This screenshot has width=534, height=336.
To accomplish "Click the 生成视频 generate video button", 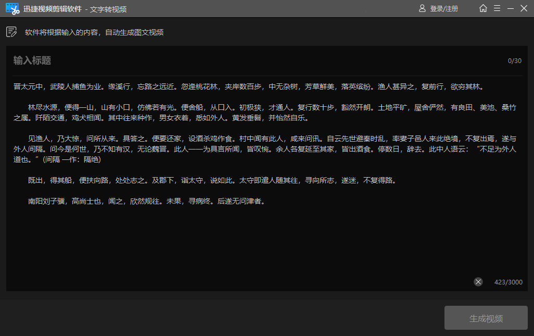I will click(486, 318).
